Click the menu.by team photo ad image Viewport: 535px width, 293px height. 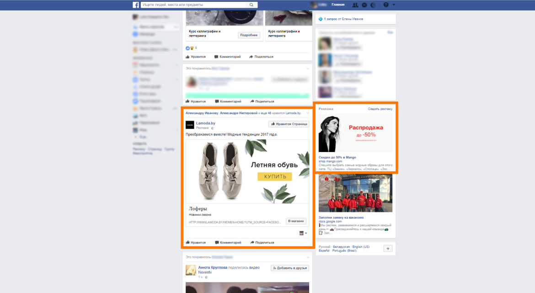tap(356, 193)
